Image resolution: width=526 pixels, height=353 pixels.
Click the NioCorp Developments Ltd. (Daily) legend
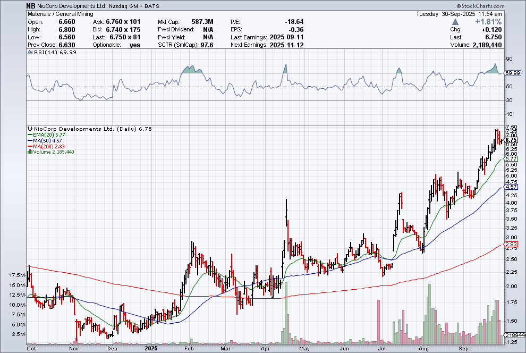[x=93, y=129]
